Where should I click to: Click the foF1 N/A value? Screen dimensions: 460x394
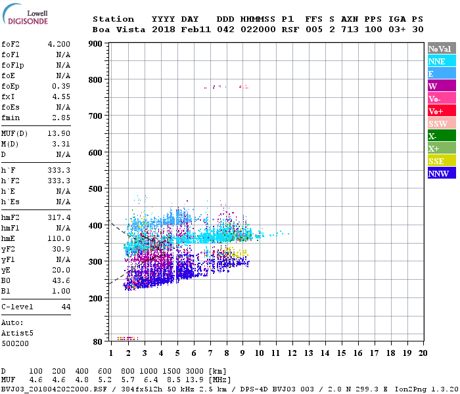(63, 55)
